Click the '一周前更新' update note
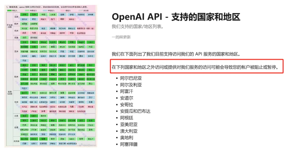The image size is (303, 151). (x=121, y=37)
